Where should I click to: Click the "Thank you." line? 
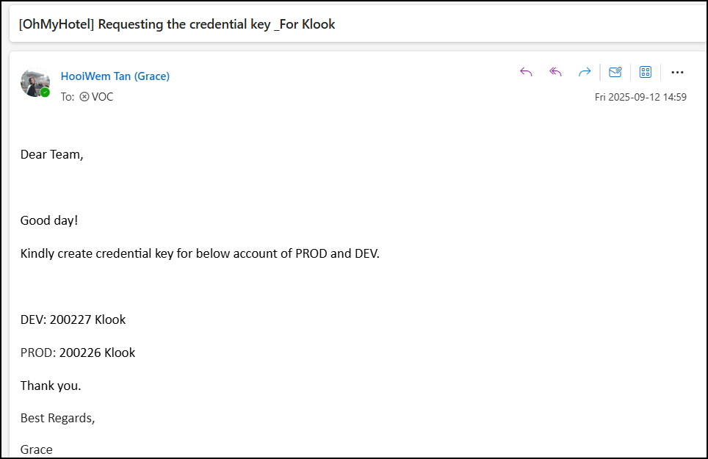pos(51,386)
